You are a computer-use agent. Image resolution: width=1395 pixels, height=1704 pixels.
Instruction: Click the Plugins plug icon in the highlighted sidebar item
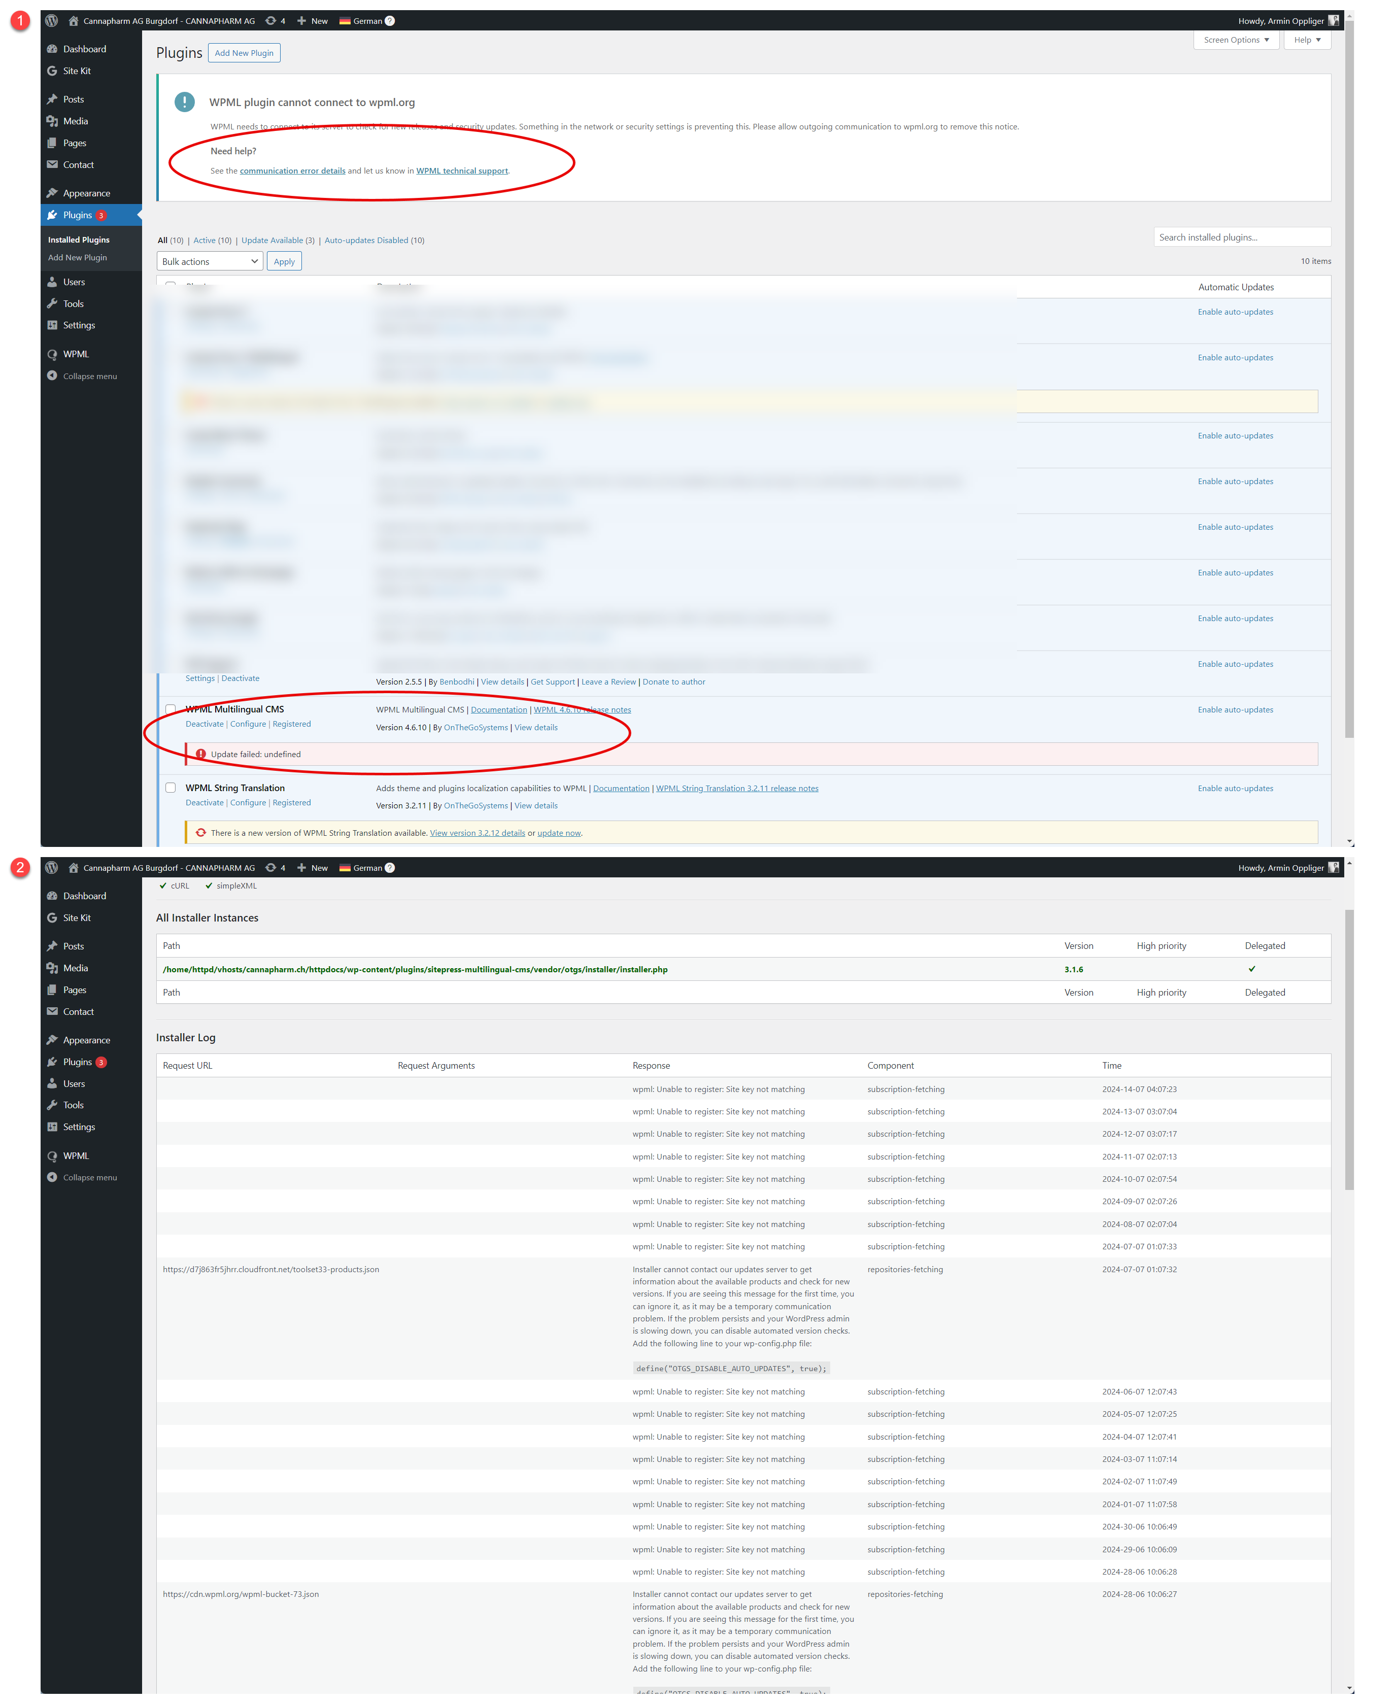coord(52,215)
